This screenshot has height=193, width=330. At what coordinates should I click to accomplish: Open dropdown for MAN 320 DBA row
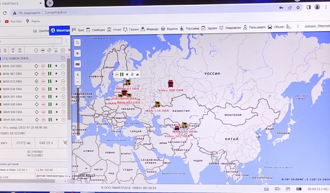click(63, 66)
